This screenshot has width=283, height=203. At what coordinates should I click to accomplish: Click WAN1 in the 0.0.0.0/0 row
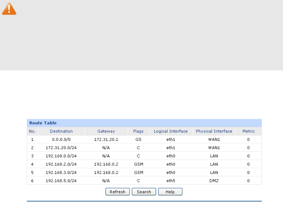(214, 139)
